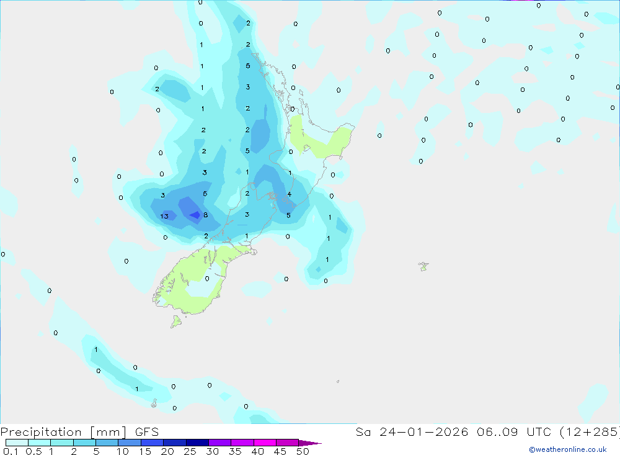The height and width of the screenshot is (455, 620).
Task: Click the 'Precipitation [mm]' title text
Action: (x=63, y=432)
